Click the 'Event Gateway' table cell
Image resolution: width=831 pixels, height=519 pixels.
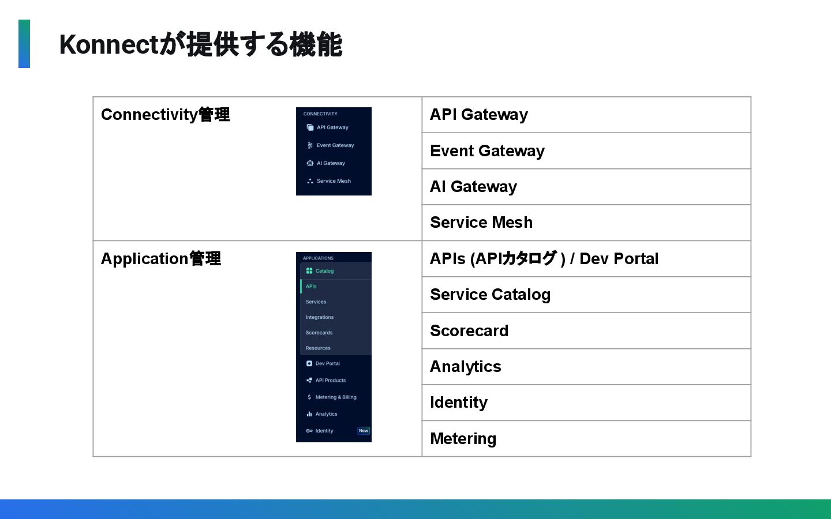[586, 151]
